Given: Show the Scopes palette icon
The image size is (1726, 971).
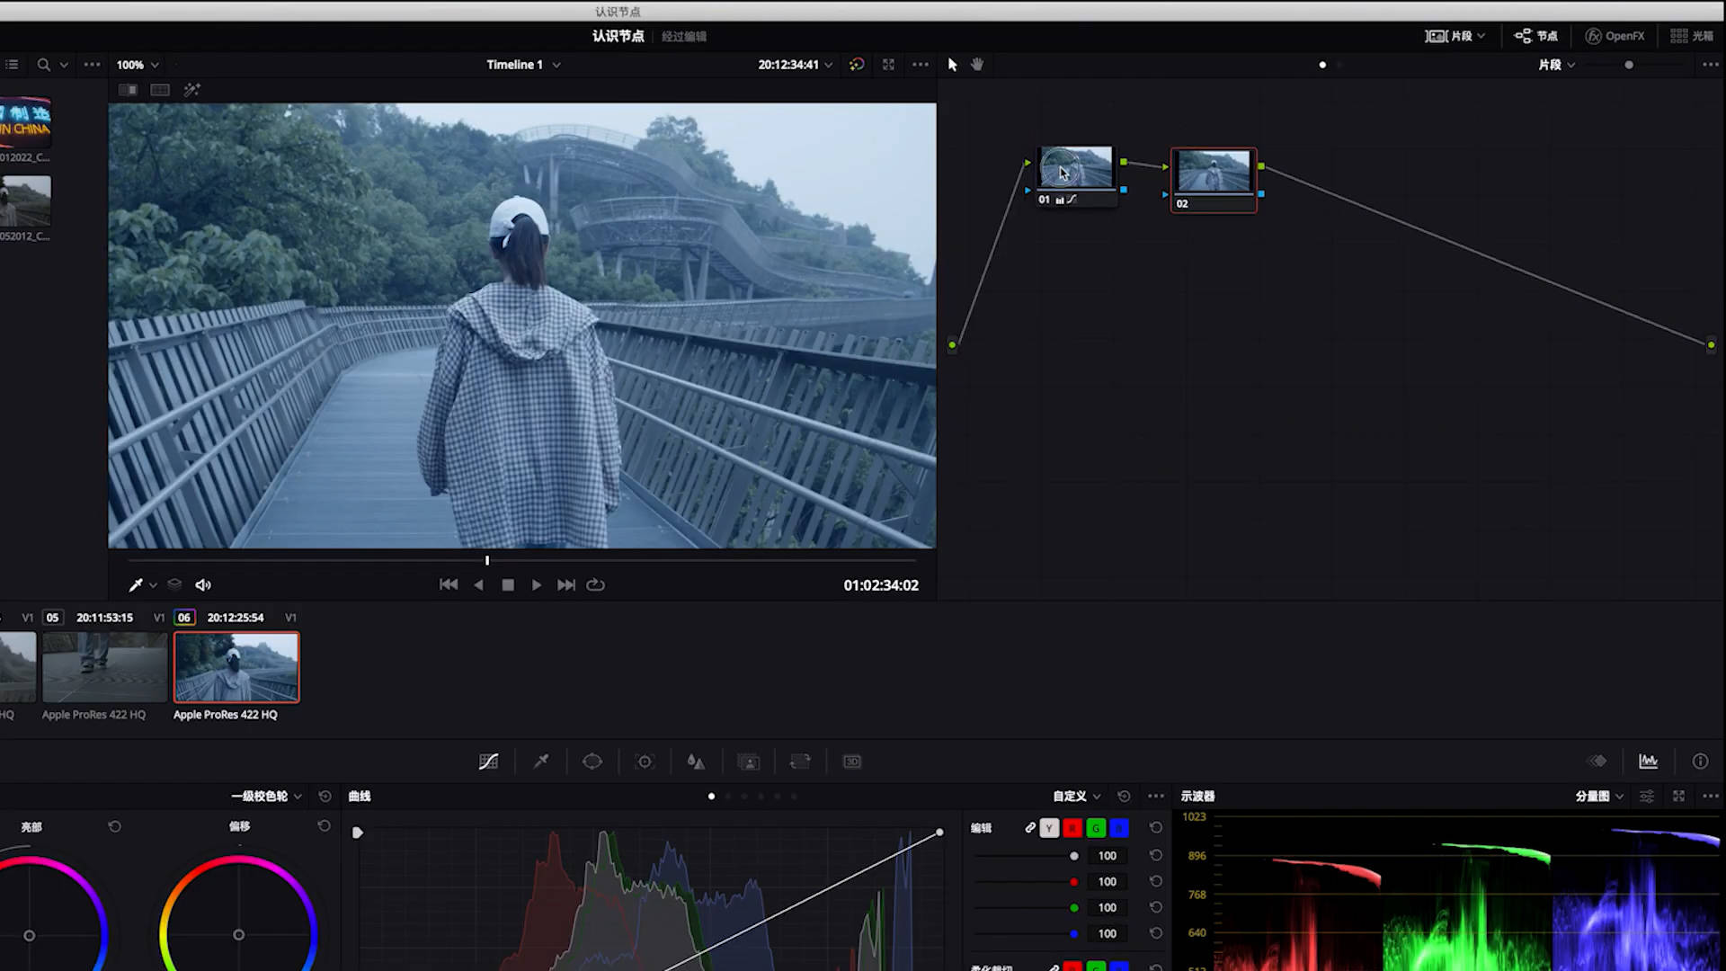Looking at the screenshot, I should pos(1648,762).
